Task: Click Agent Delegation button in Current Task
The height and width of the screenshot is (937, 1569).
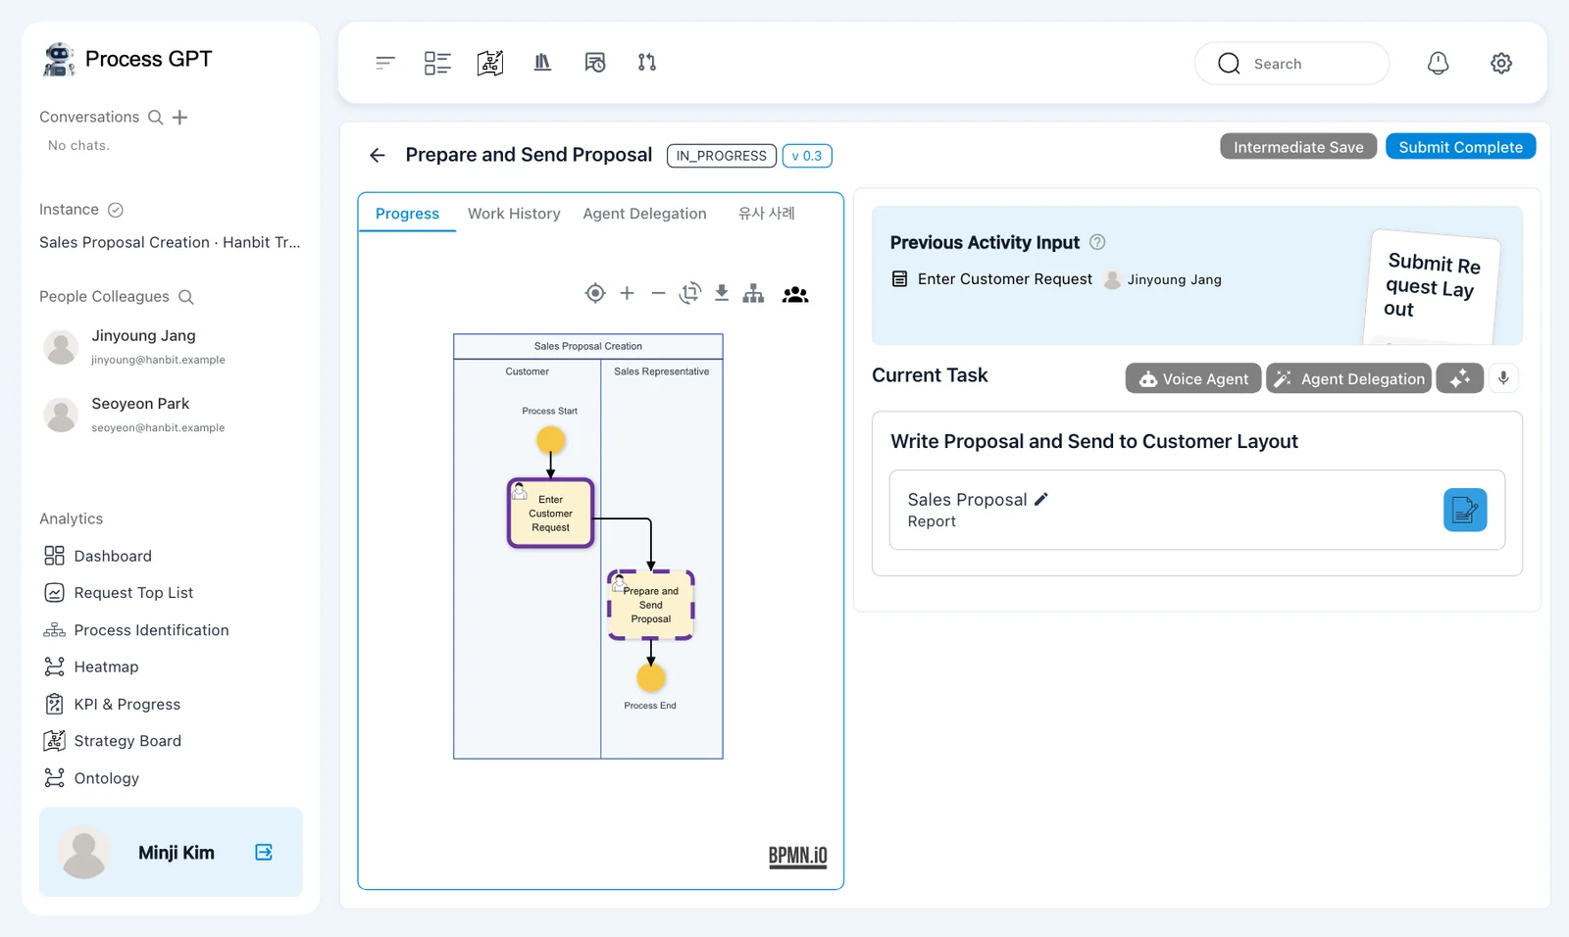Action: coord(1348,378)
